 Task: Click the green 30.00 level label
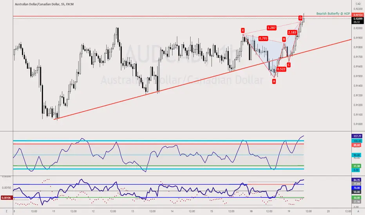pos(357,197)
